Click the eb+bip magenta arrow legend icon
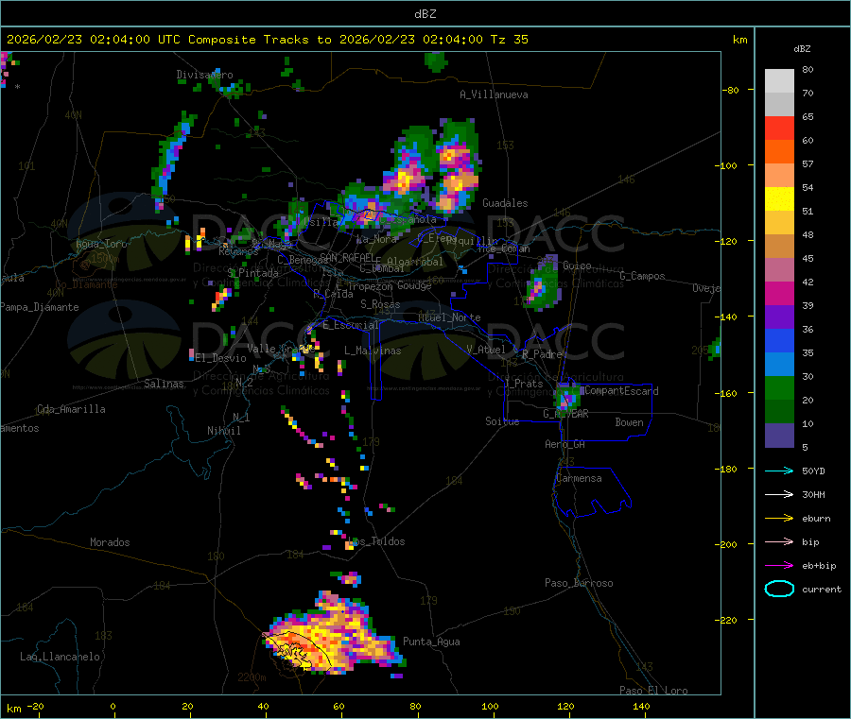Viewport: 851px width, 719px height. point(779,566)
